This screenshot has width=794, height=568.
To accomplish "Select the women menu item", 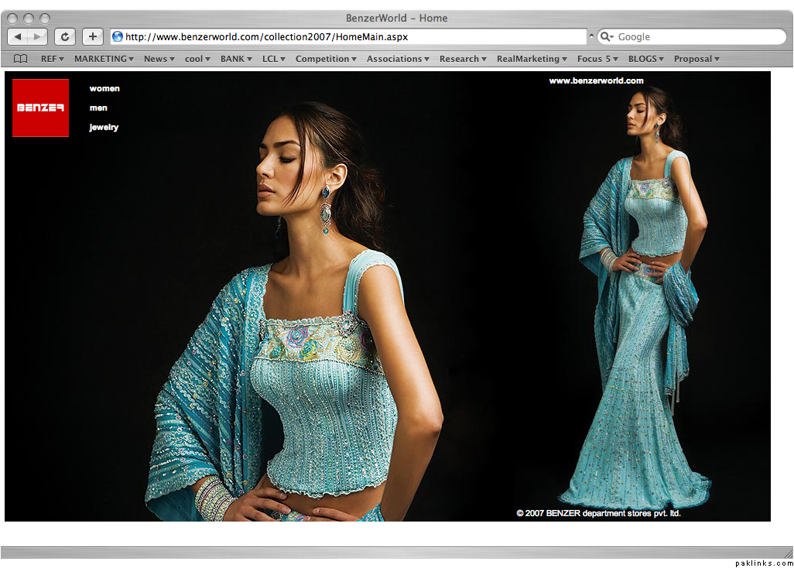I will tap(104, 88).
